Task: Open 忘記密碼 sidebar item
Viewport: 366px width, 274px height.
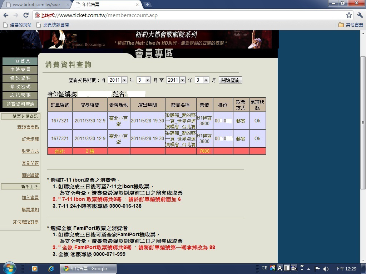Action: coord(20,95)
